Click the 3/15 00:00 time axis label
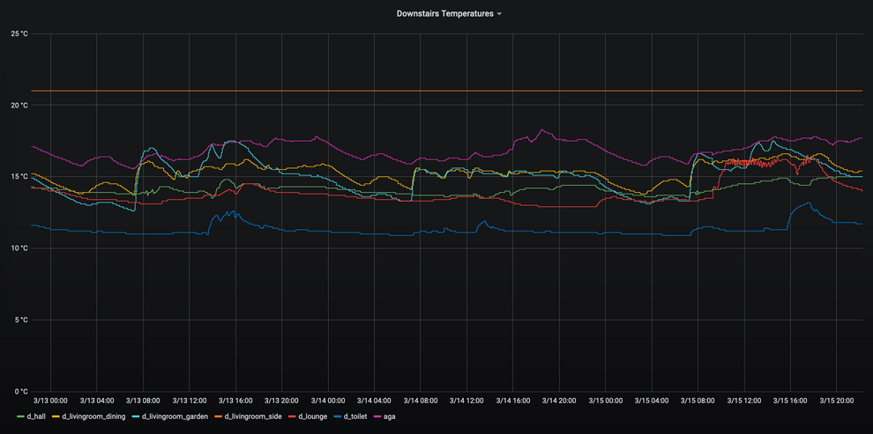The height and width of the screenshot is (434, 873). [606, 400]
